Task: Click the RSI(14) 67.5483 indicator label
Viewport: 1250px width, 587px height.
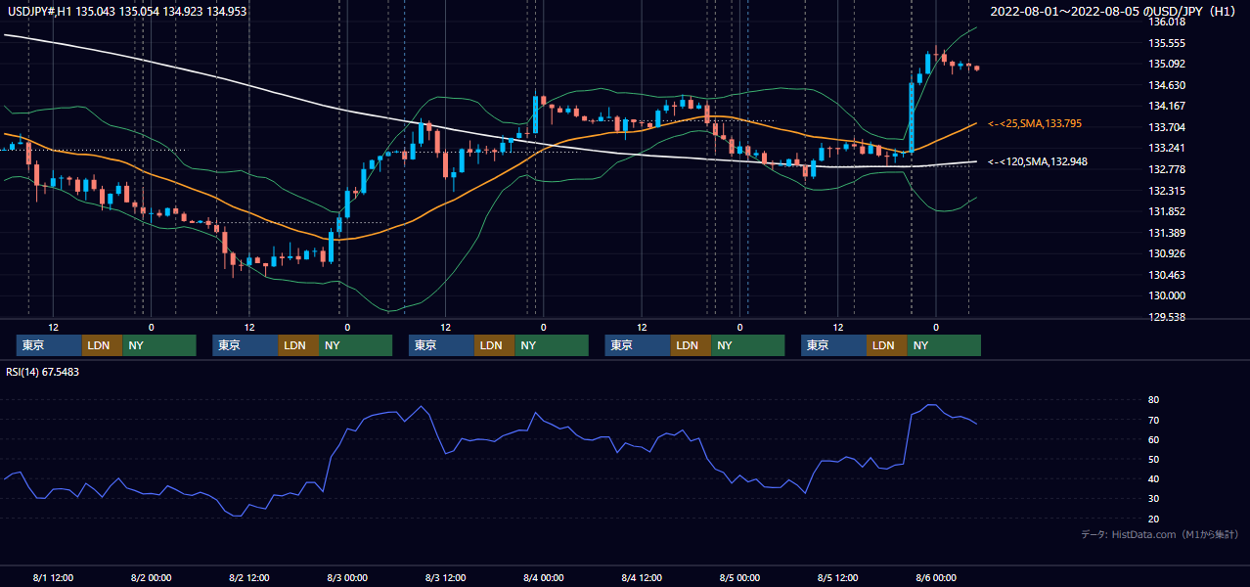Action: (x=43, y=372)
